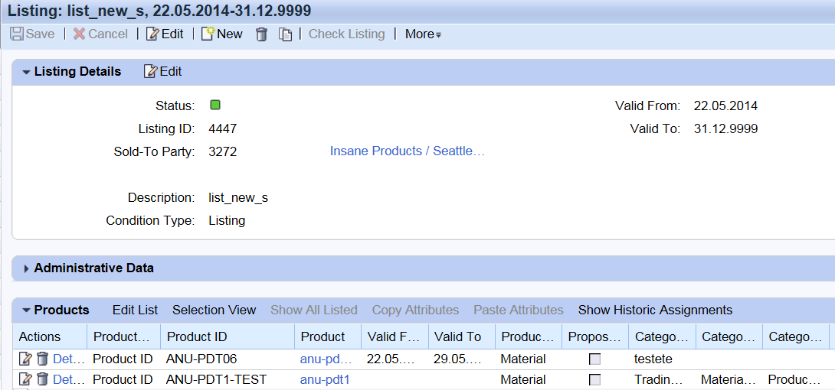Click the New document icon in toolbar

click(x=208, y=34)
